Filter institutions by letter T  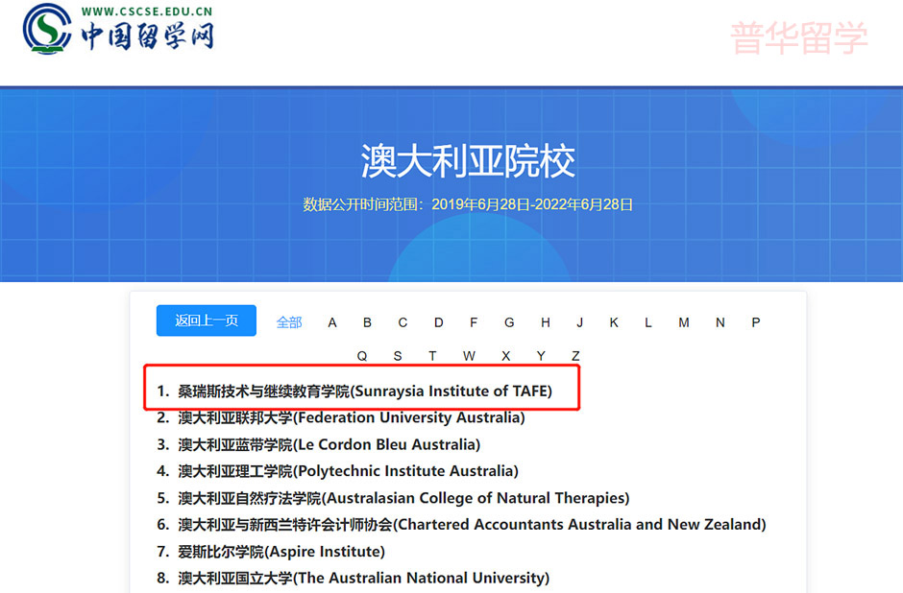(x=432, y=356)
